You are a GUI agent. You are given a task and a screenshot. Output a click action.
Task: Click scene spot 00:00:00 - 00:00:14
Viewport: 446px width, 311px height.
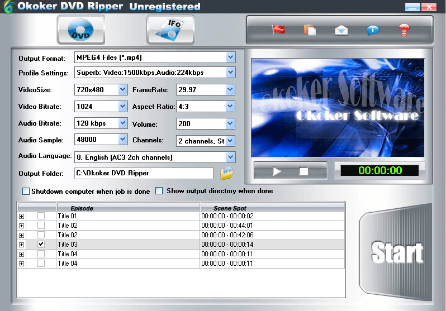tap(227, 245)
